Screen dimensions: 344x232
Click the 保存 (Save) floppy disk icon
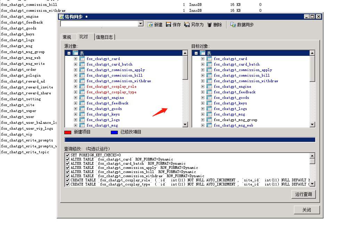[x=169, y=25]
